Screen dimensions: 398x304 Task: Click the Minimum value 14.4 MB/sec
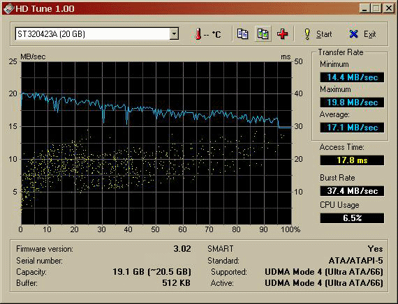point(352,77)
